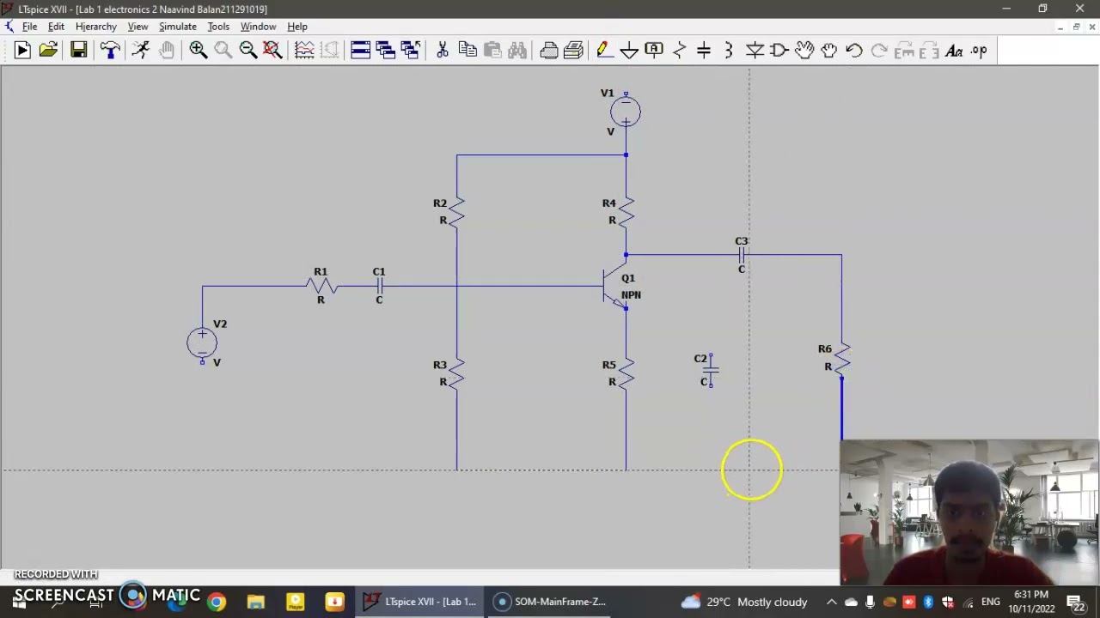Click the V2 voltage source symbol
Screen dimensions: 1100x618
coord(202,343)
